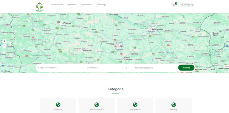Screen dimensions: 229x113
Task: Click the Google logo on the map
Action: [x=4, y=71]
